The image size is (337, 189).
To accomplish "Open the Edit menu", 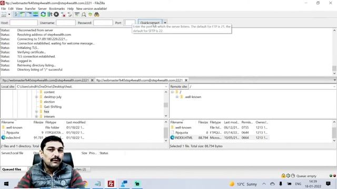I will click(11, 8).
